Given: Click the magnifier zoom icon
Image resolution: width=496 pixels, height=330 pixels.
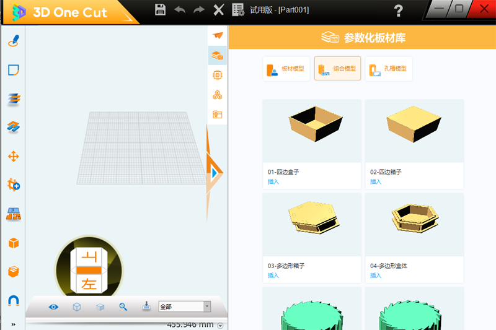Looking at the screenshot, I should point(123,306).
